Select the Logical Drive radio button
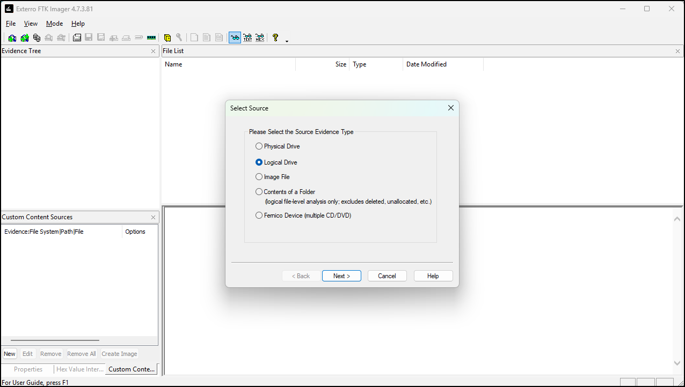Viewport: 685px width, 387px height. pos(259,162)
